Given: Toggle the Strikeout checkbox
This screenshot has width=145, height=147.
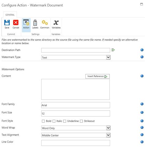Looking at the screenshot, I should click(x=81, y=121).
